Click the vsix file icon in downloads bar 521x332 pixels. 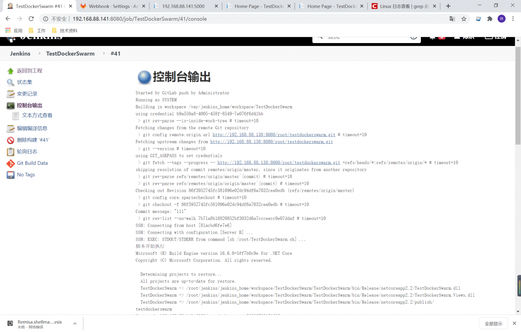pos(10,323)
